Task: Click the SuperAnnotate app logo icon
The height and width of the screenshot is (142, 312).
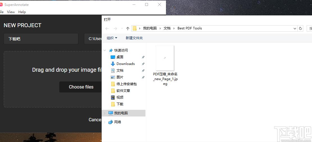Action: (x=1, y=4)
